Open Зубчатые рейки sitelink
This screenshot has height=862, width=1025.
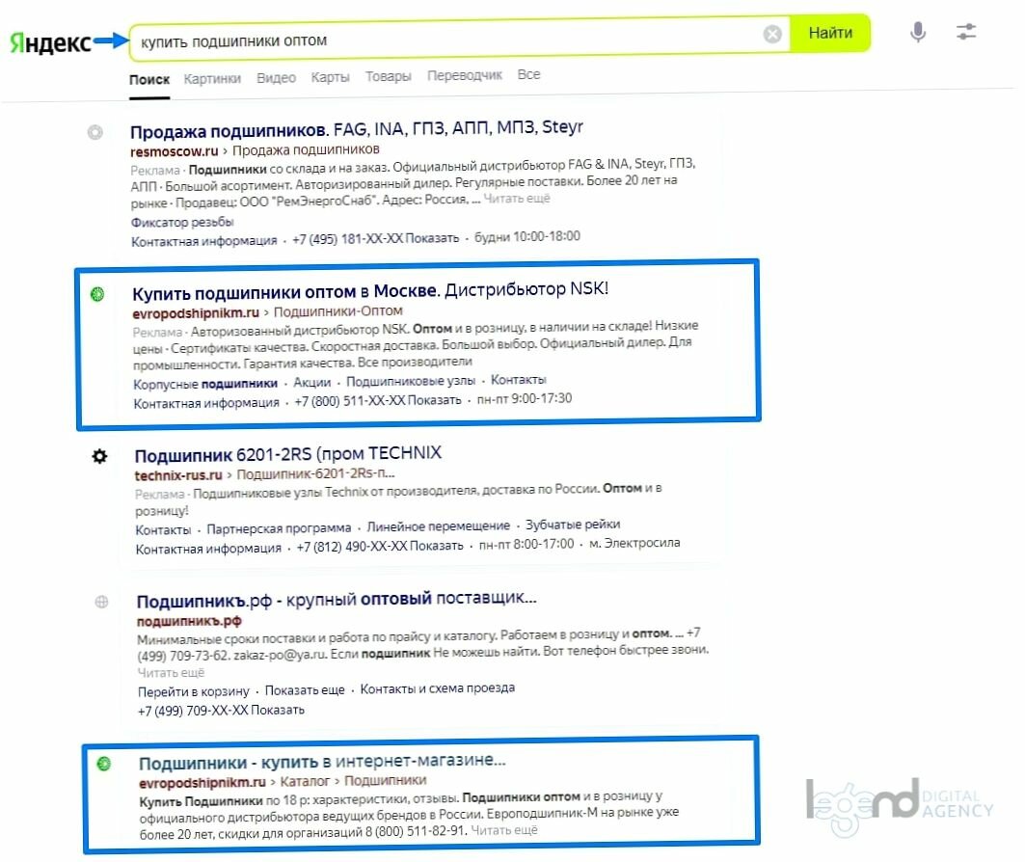[x=574, y=525]
